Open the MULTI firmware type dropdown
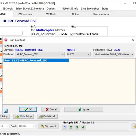Viewport: 136px width, 136px height. click(79, 54)
